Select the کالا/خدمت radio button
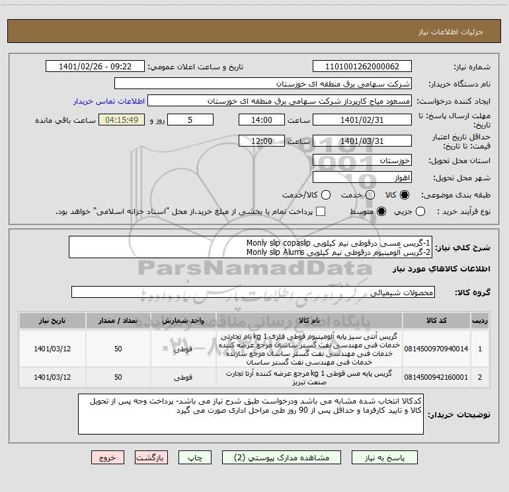This screenshot has height=492, width=509. [x=326, y=195]
